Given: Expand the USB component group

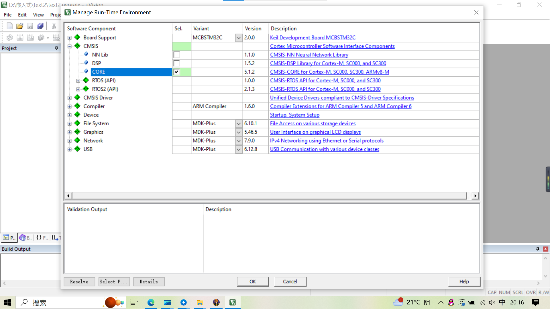Looking at the screenshot, I should pyautogui.click(x=70, y=149).
